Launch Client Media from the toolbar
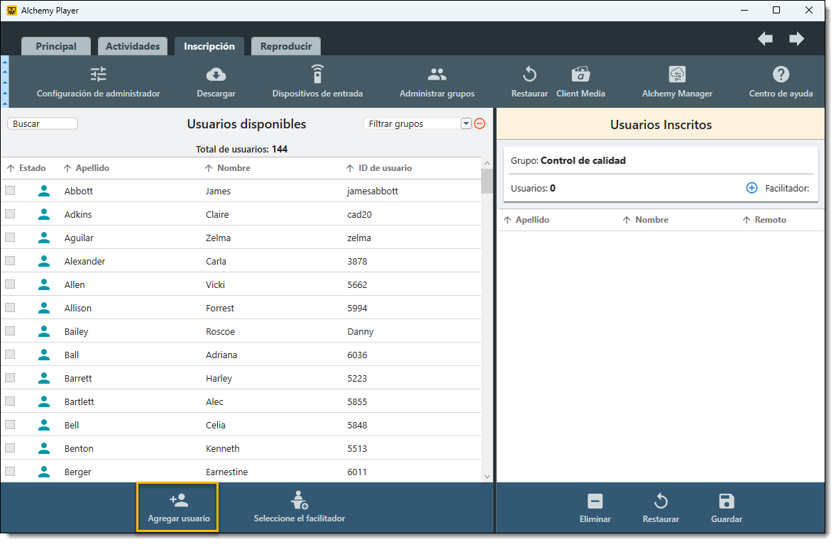 (x=581, y=74)
